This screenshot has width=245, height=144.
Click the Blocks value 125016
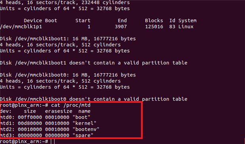pyautogui.click(x=154, y=27)
